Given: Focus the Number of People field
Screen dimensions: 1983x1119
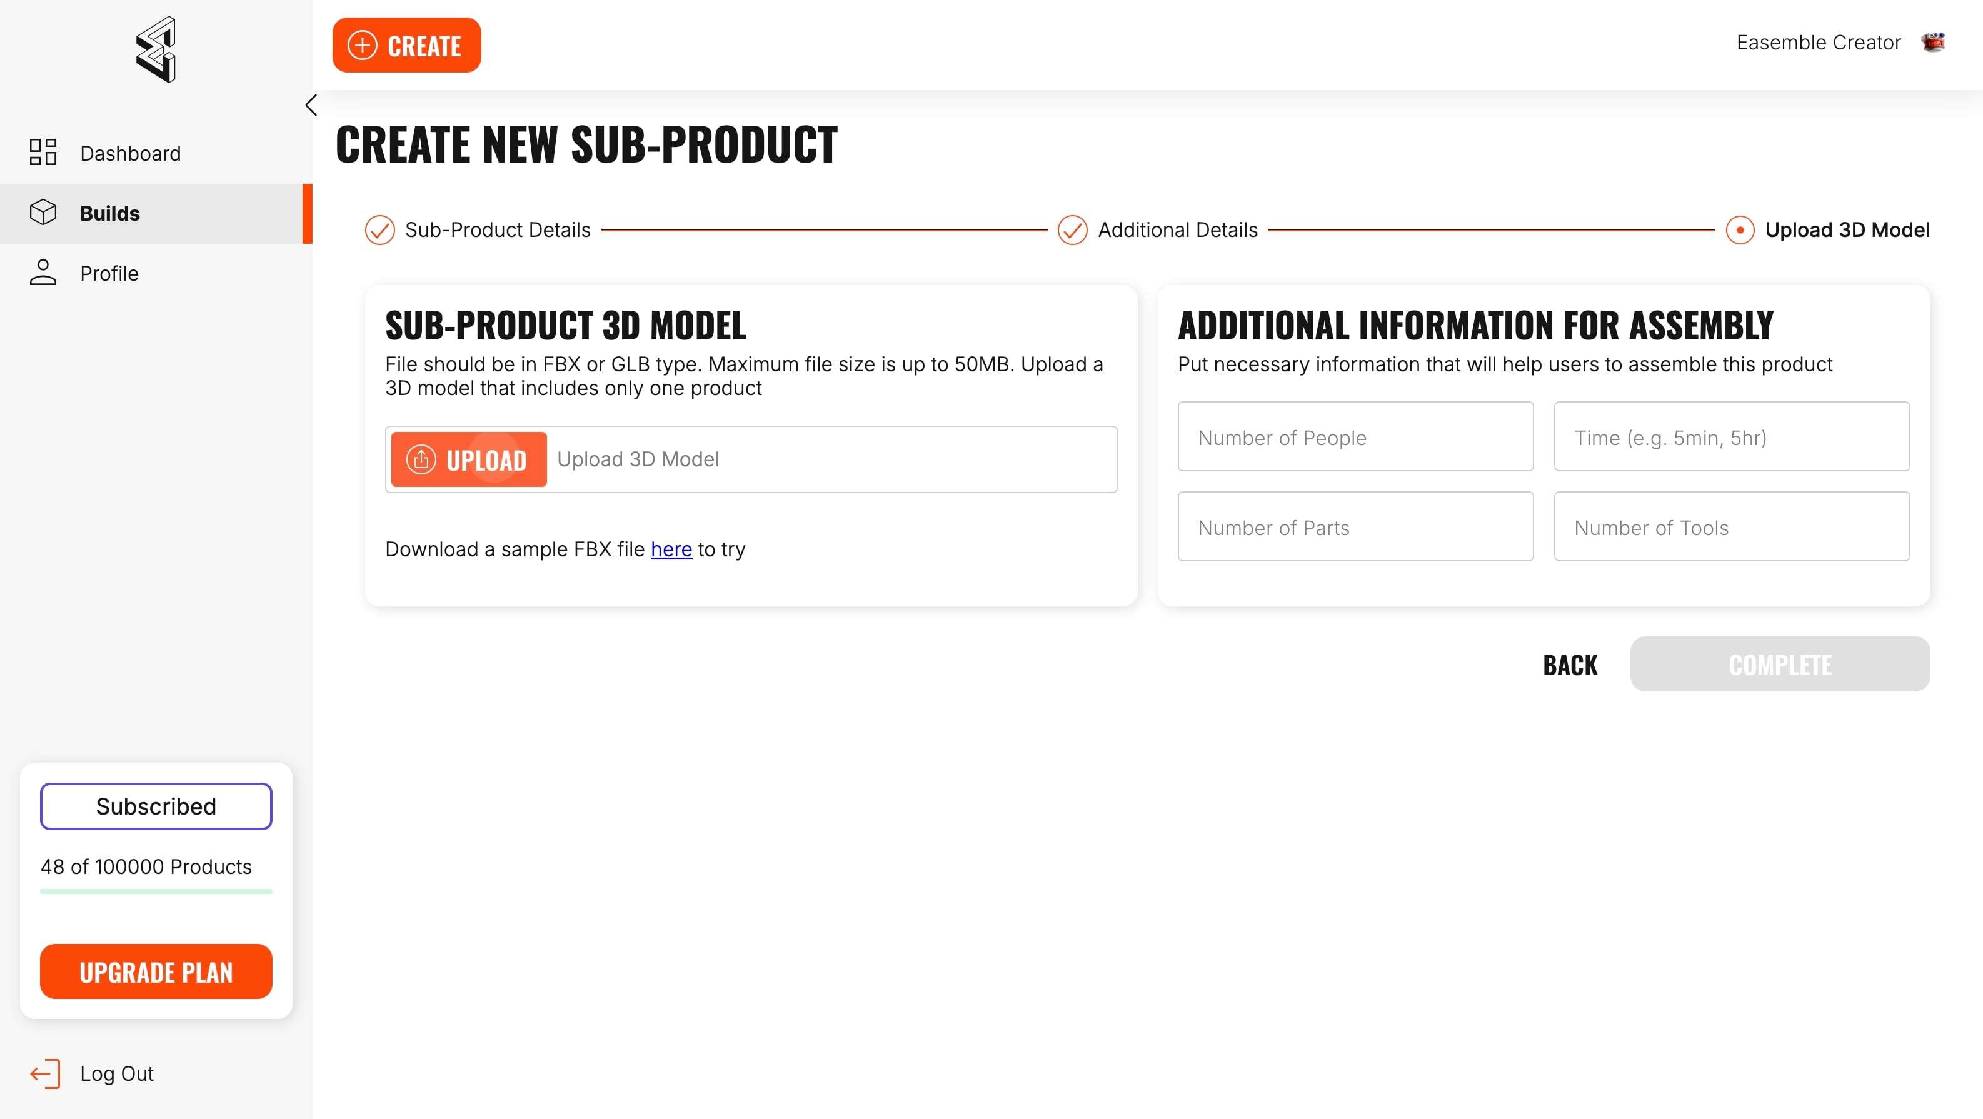Looking at the screenshot, I should coord(1355,437).
